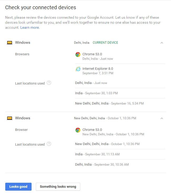This screenshot has height=193, width=171.
Task: Click the India September 30, 11:13 AM location
Action: [97, 154]
